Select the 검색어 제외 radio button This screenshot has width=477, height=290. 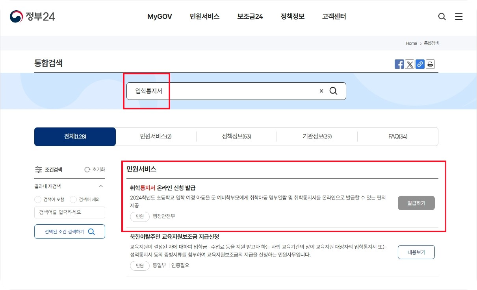(x=73, y=199)
